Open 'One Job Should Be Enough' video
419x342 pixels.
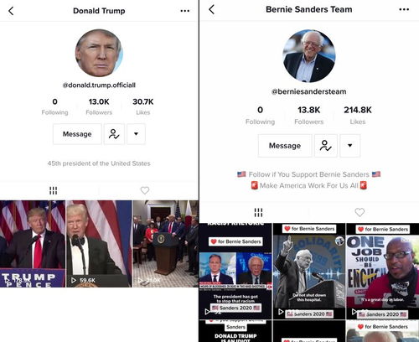[x=382, y=271]
